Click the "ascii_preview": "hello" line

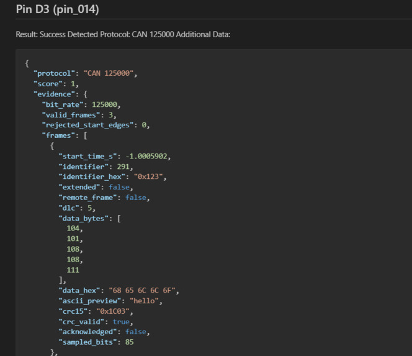point(110,301)
